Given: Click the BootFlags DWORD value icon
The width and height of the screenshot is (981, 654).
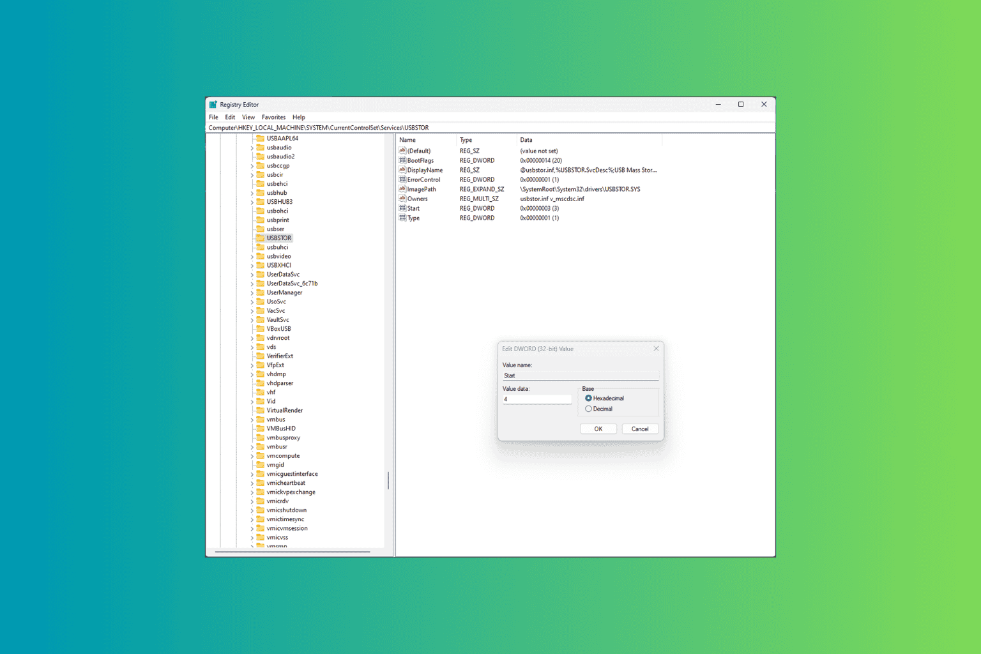Looking at the screenshot, I should (402, 160).
